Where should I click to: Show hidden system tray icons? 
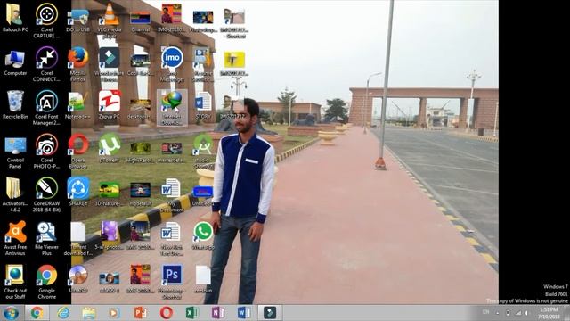click(498, 313)
